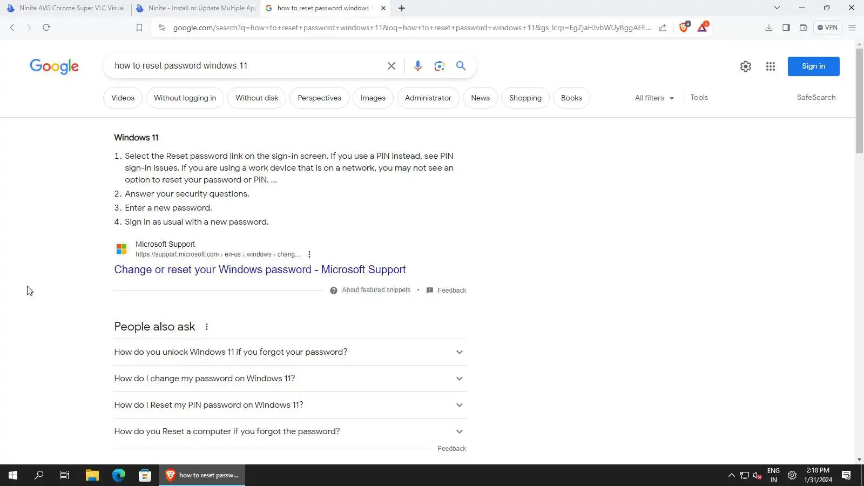This screenshot has width=864, height=486.
Task: Expand 'How do you Reset a computer' question
Action: [x=290, y=431]
